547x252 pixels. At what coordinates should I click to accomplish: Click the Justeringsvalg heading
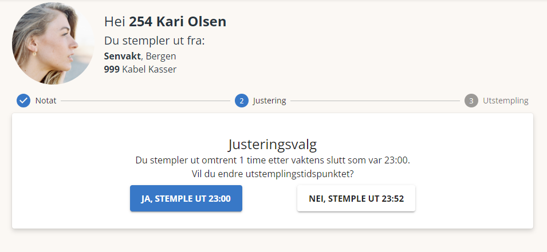[273, 145]
